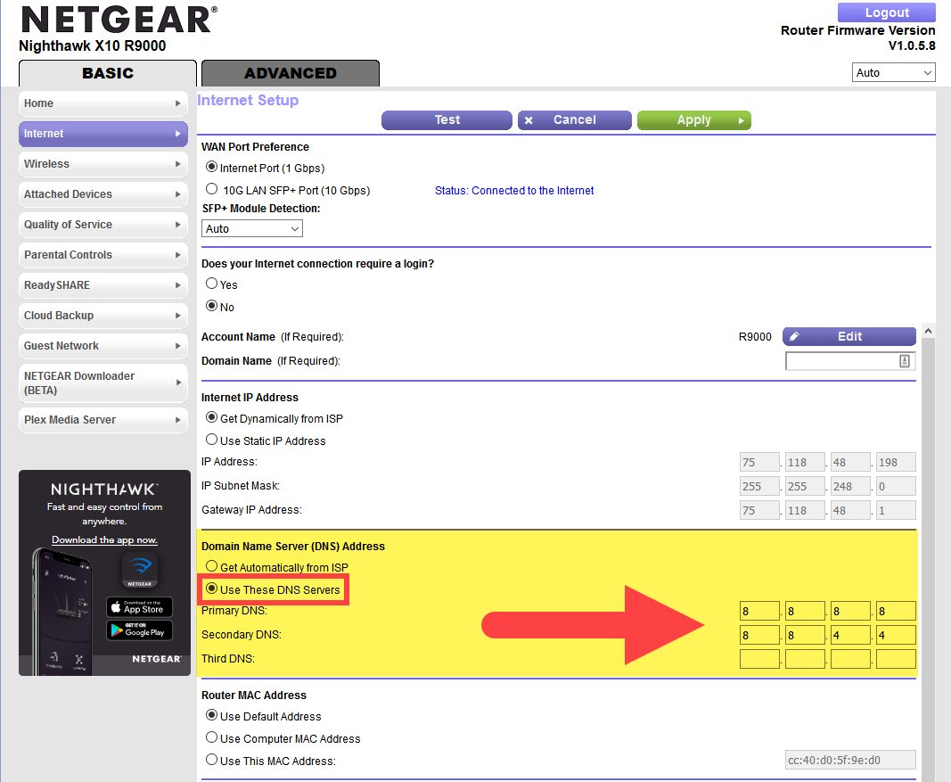Click the Internet Setup page heading
Screen dimensions: 951x782
pyautogui.click(x=248, y=100)
